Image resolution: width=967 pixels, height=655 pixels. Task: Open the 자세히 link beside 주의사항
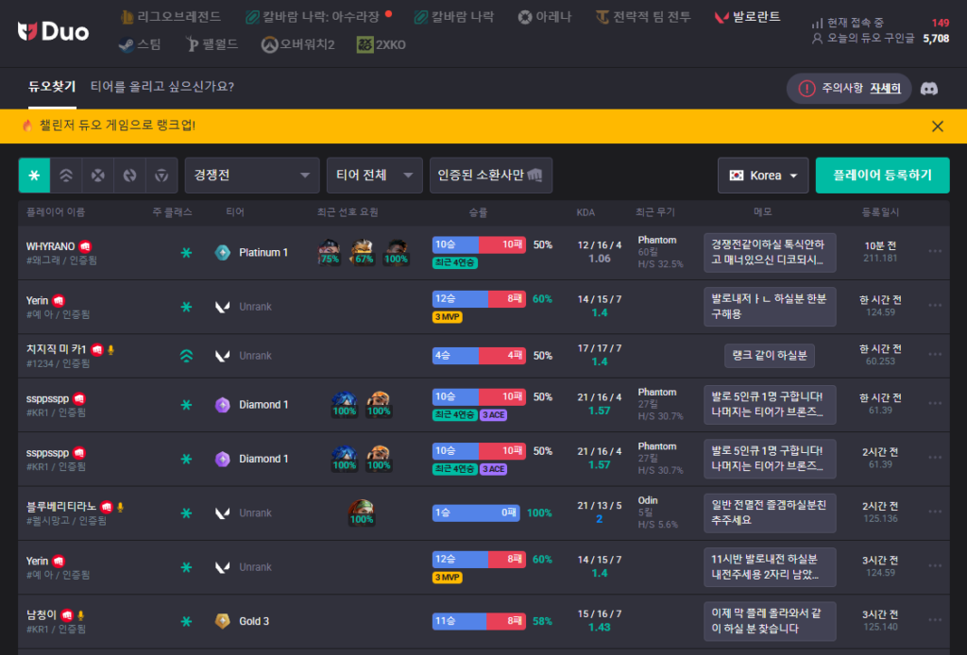[x=885, y=88]
